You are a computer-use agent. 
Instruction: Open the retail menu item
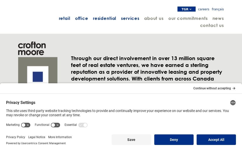click(65, 18)
